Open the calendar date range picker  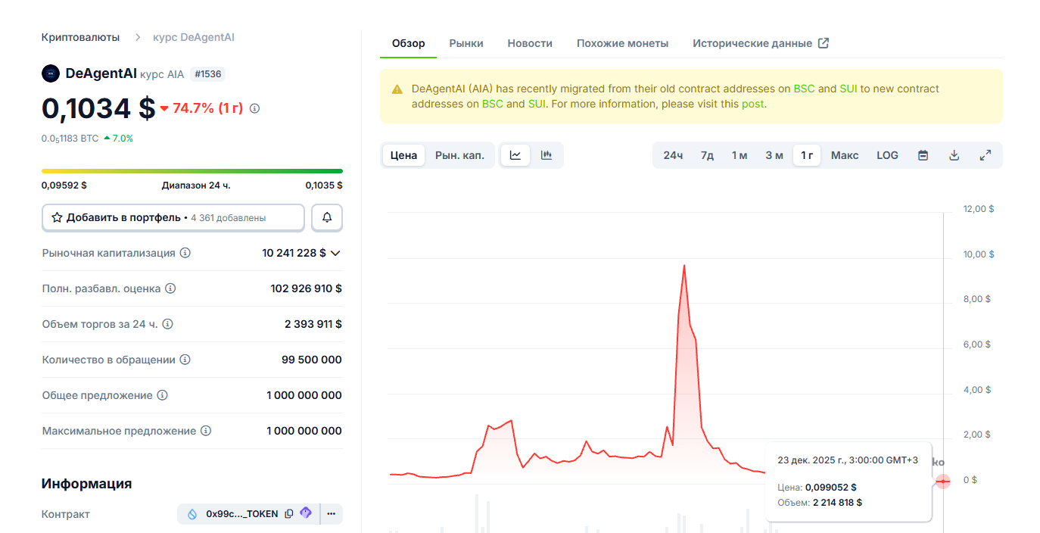click(923, 155)
